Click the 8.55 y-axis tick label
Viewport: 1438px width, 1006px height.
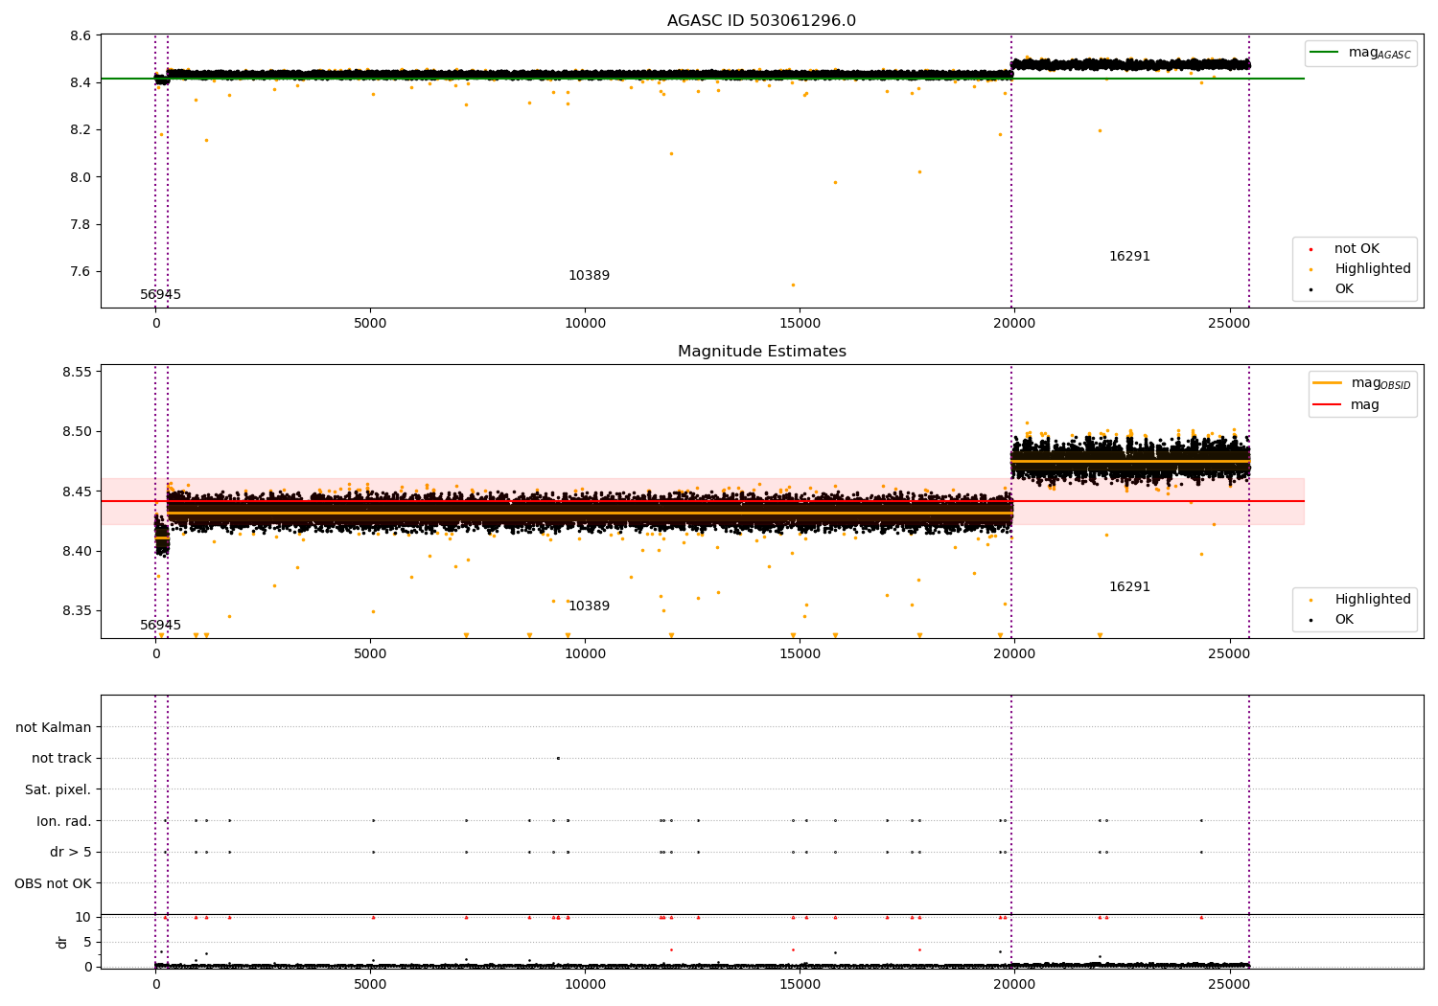pyautogui.click(x=78, y=372)
